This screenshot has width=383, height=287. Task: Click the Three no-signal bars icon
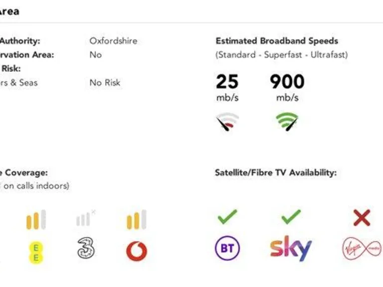pyautogui.click(x=86, y=218)
